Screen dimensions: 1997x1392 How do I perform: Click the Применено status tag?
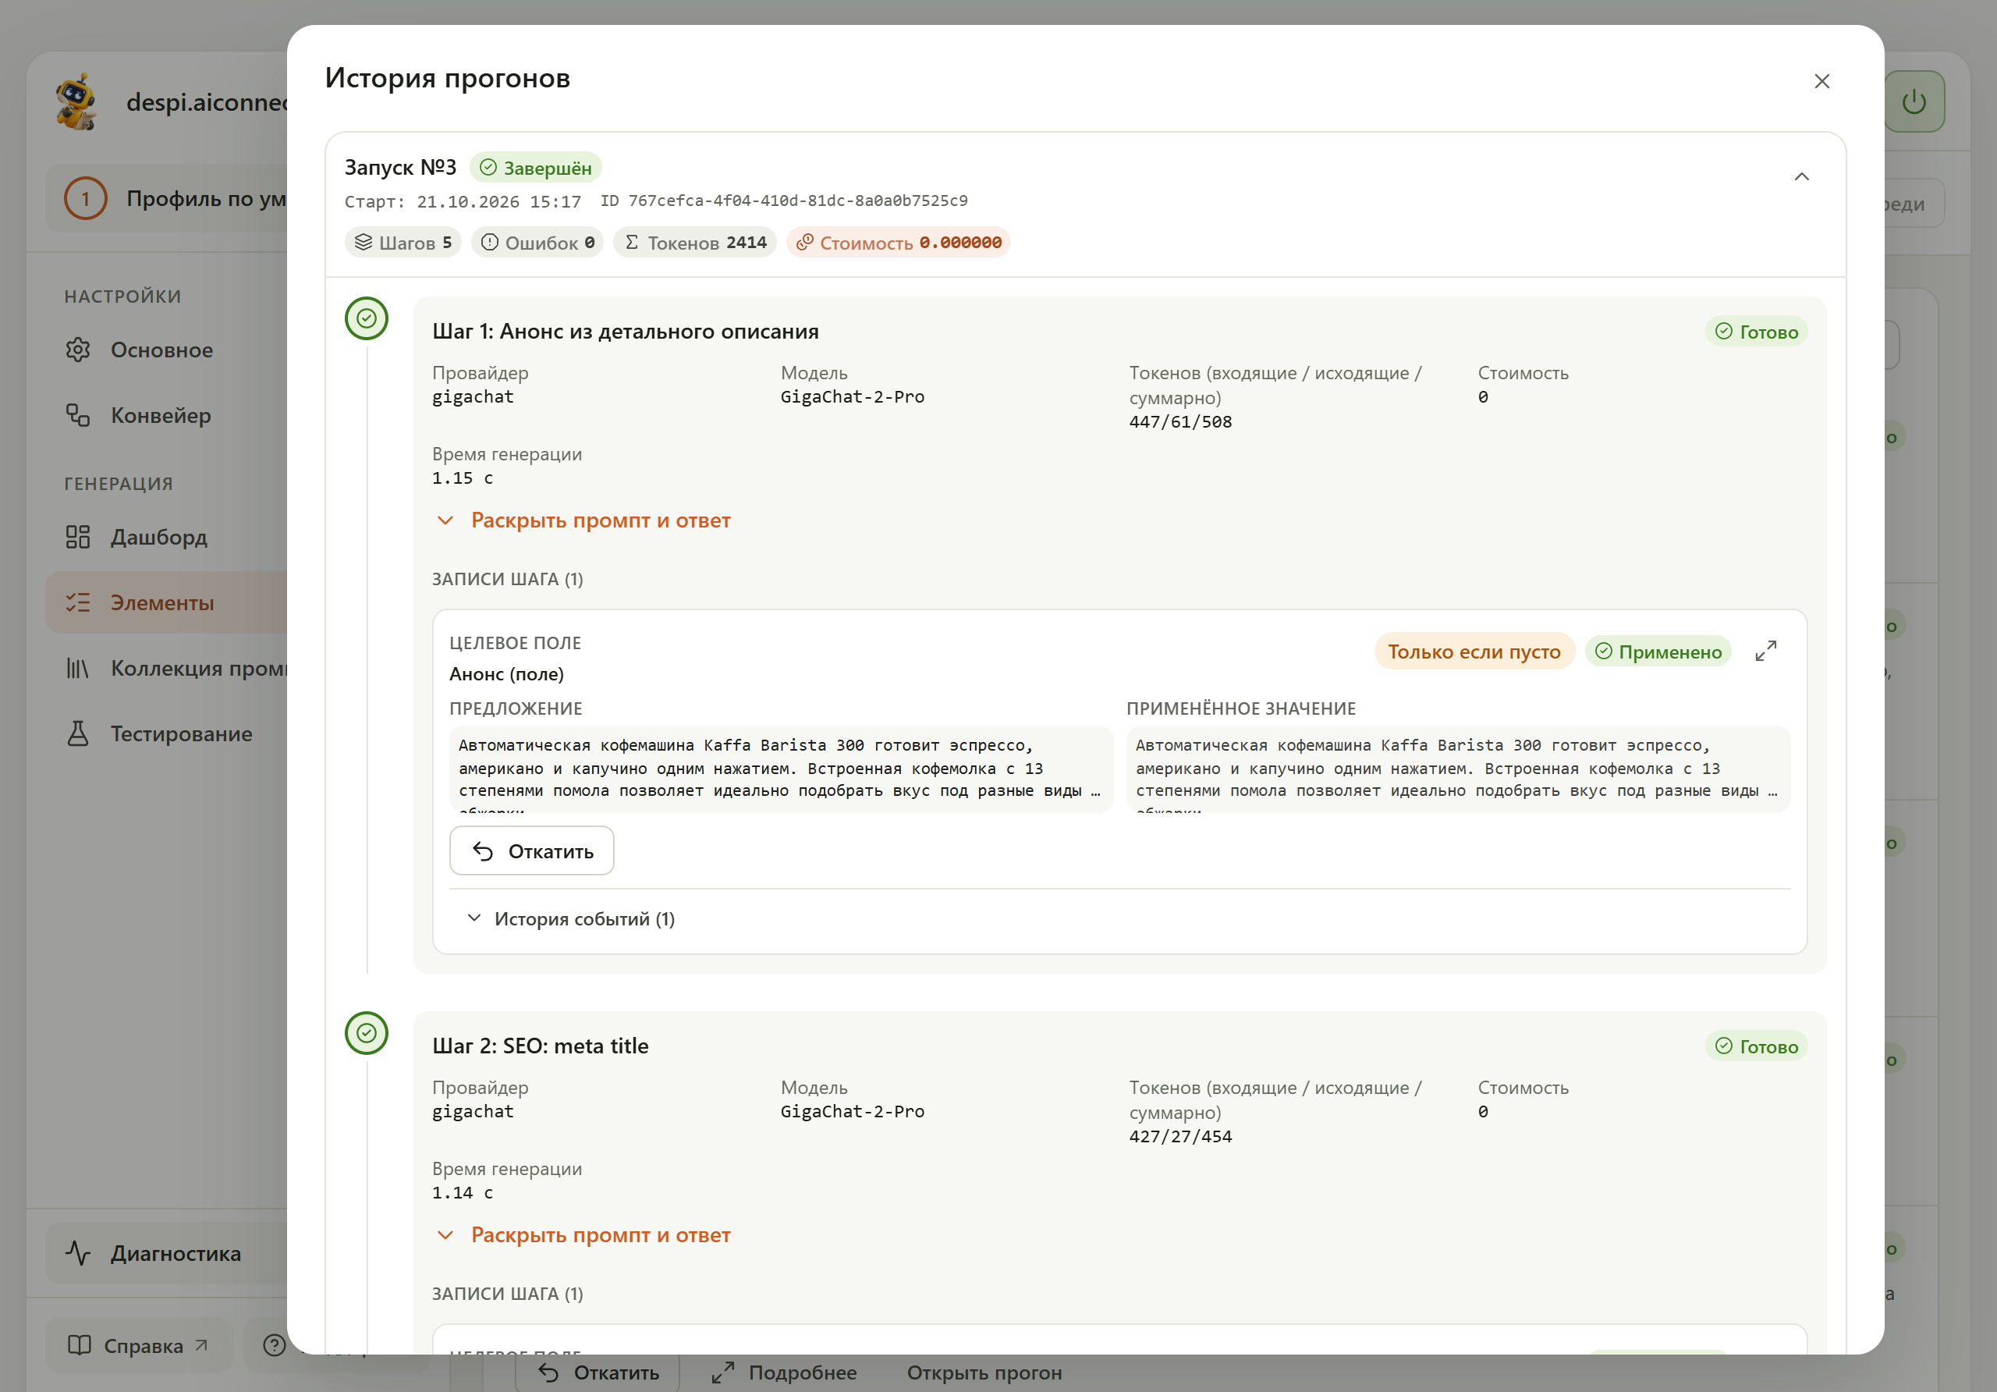(1658, 651)
